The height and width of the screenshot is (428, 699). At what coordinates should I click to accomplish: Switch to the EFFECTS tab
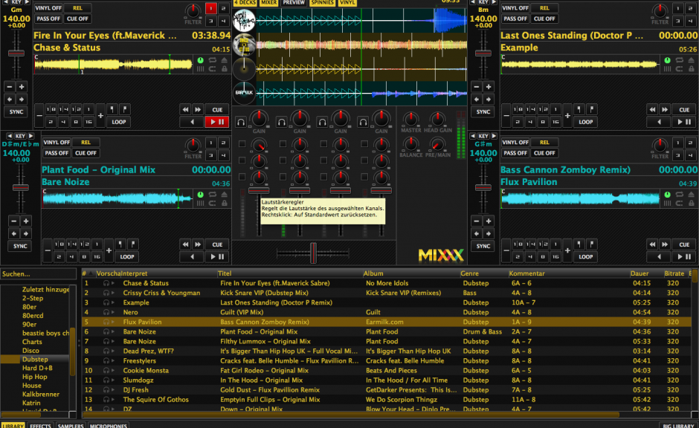39,425
